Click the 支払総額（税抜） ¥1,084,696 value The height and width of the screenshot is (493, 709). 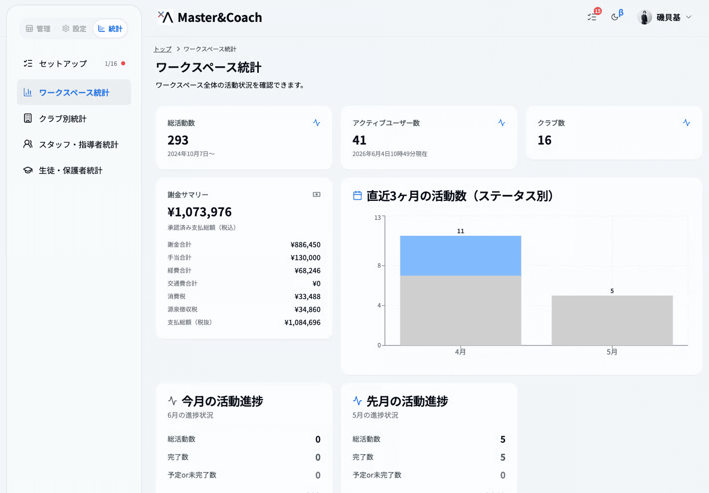(303, 323)
